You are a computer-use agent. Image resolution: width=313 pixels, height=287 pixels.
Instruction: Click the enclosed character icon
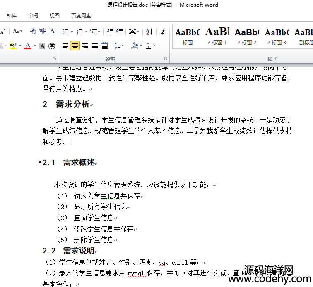52,46
